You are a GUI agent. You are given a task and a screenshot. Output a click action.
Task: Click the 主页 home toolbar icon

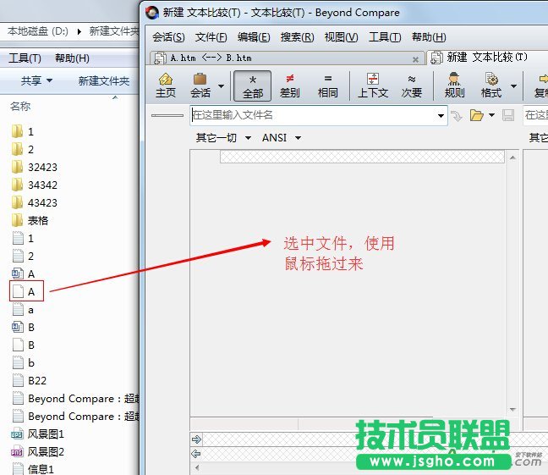[166, 86]
